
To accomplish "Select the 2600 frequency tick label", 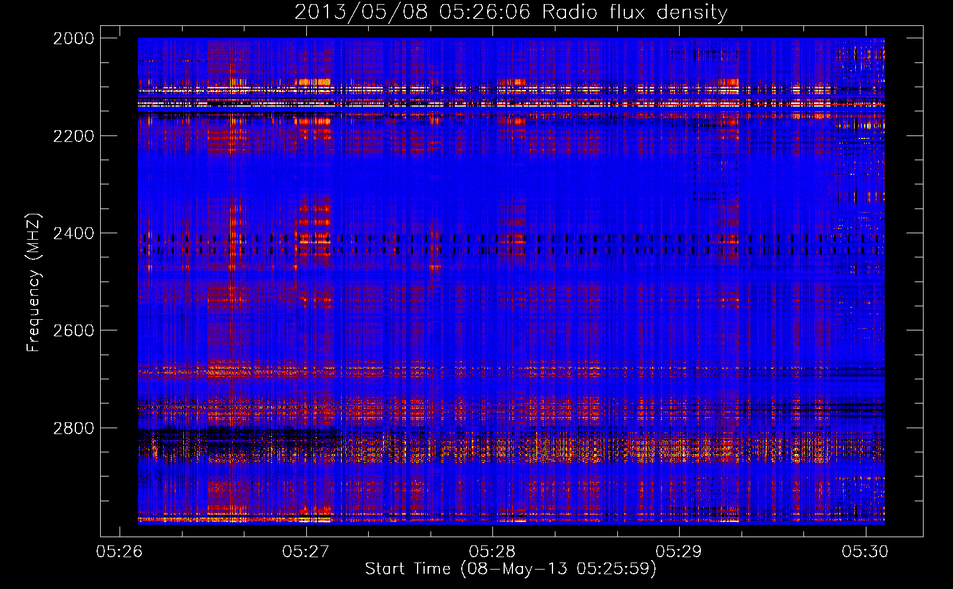I will tap(74, 330).
